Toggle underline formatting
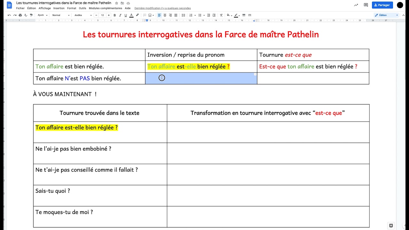The image size is (409, 230). coord(126,15)
